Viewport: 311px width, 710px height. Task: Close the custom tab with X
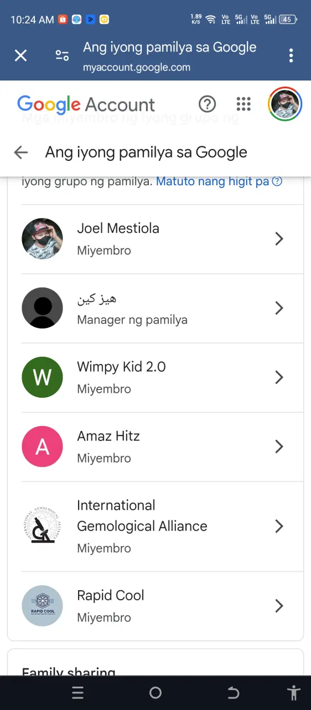[x=20, y=55]
